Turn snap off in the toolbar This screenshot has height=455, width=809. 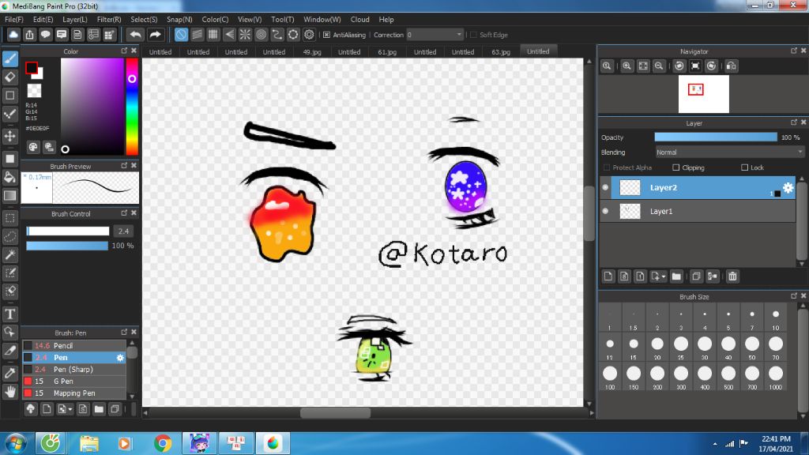181,35
